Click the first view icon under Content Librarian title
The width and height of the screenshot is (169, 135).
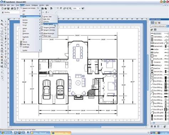pyautogui.click(x=152, y=23)
